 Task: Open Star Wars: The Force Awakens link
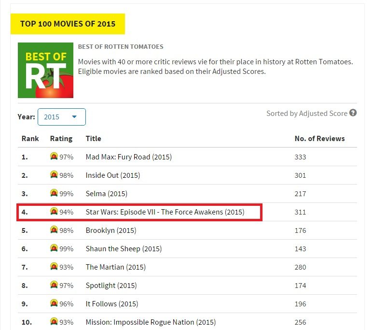click(165, 212)
